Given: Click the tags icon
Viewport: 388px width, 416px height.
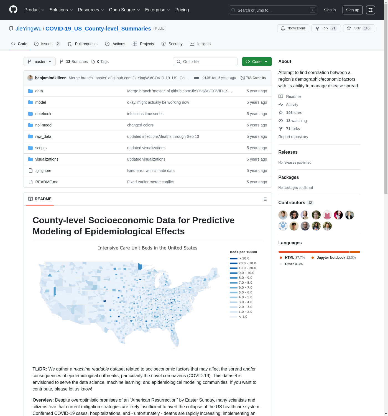Looking at the screenshot, I should point(93,62).
